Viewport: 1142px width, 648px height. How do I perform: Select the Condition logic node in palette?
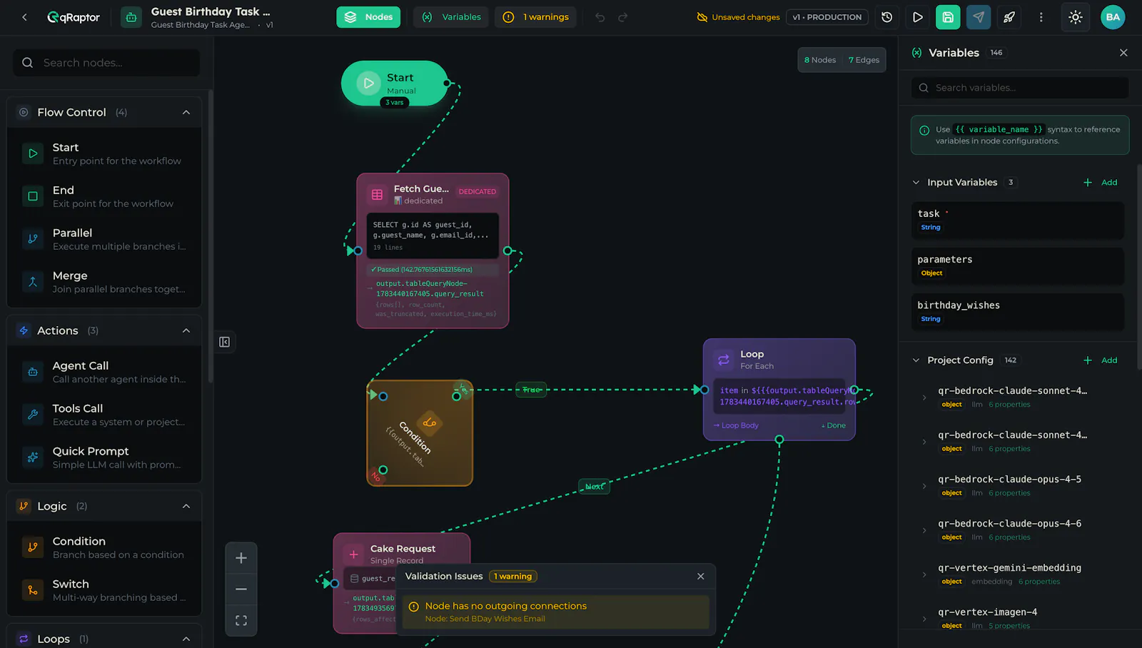click(x=105, y=548)
